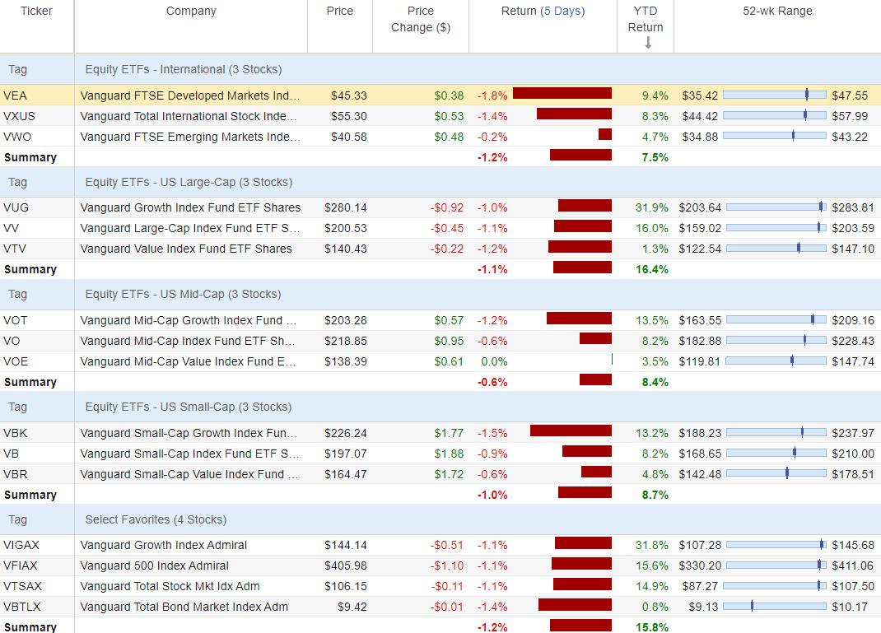Image resolution: width=881 pixels, height=633 pixels.
Task: Click the VXUS ticker
Action: tap(19, 116)
